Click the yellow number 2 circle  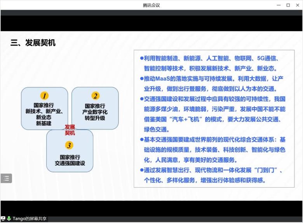click(x=95, y=96)
